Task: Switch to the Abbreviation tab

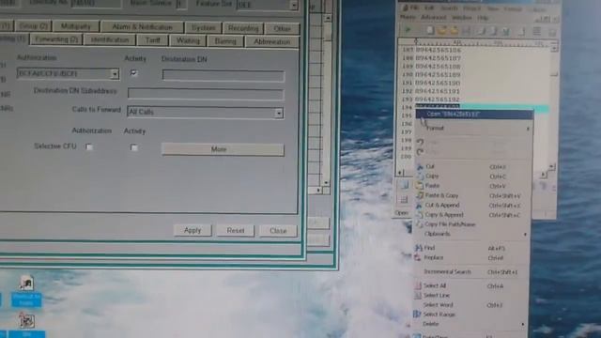Action: [271, 41]
